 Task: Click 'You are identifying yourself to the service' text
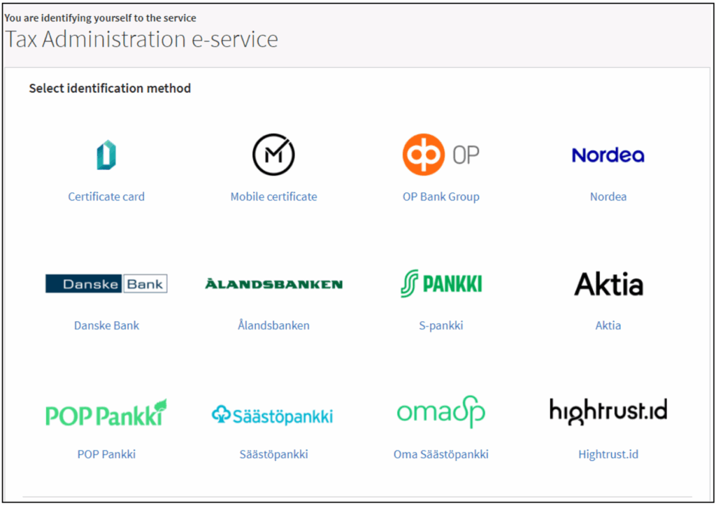pyautogui.click(x=101, y=18)
